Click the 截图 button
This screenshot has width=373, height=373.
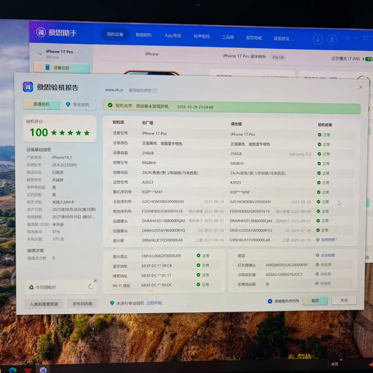click(315, 301)
